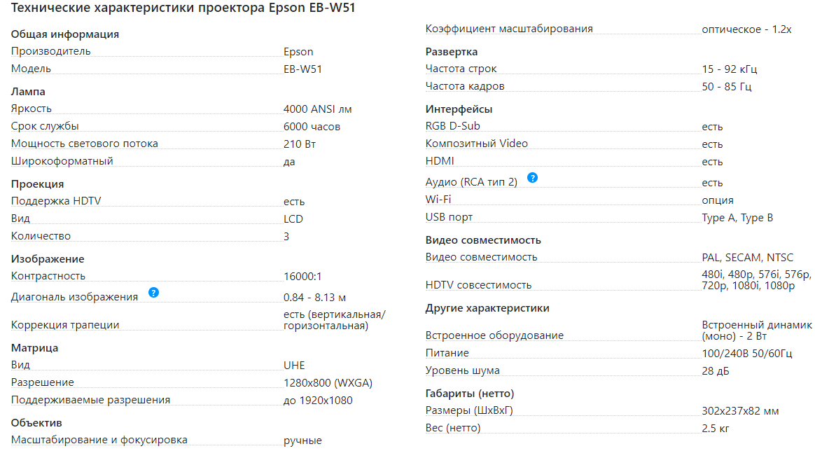This screenshot has height=458, width=815.
Task: Click the Частота строк value 15 - 92 кГц
Action: click(x=730, y=69)
